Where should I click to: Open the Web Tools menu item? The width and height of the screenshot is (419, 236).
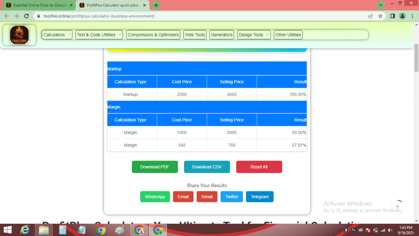click(195, 35)
